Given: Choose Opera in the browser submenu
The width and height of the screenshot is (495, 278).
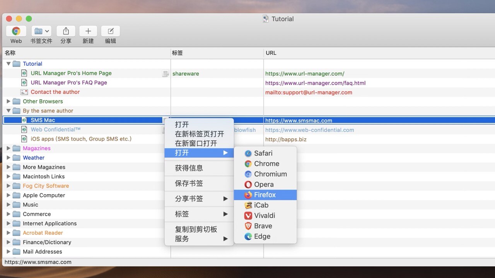Looking at the screenshot, I should 265,185.
